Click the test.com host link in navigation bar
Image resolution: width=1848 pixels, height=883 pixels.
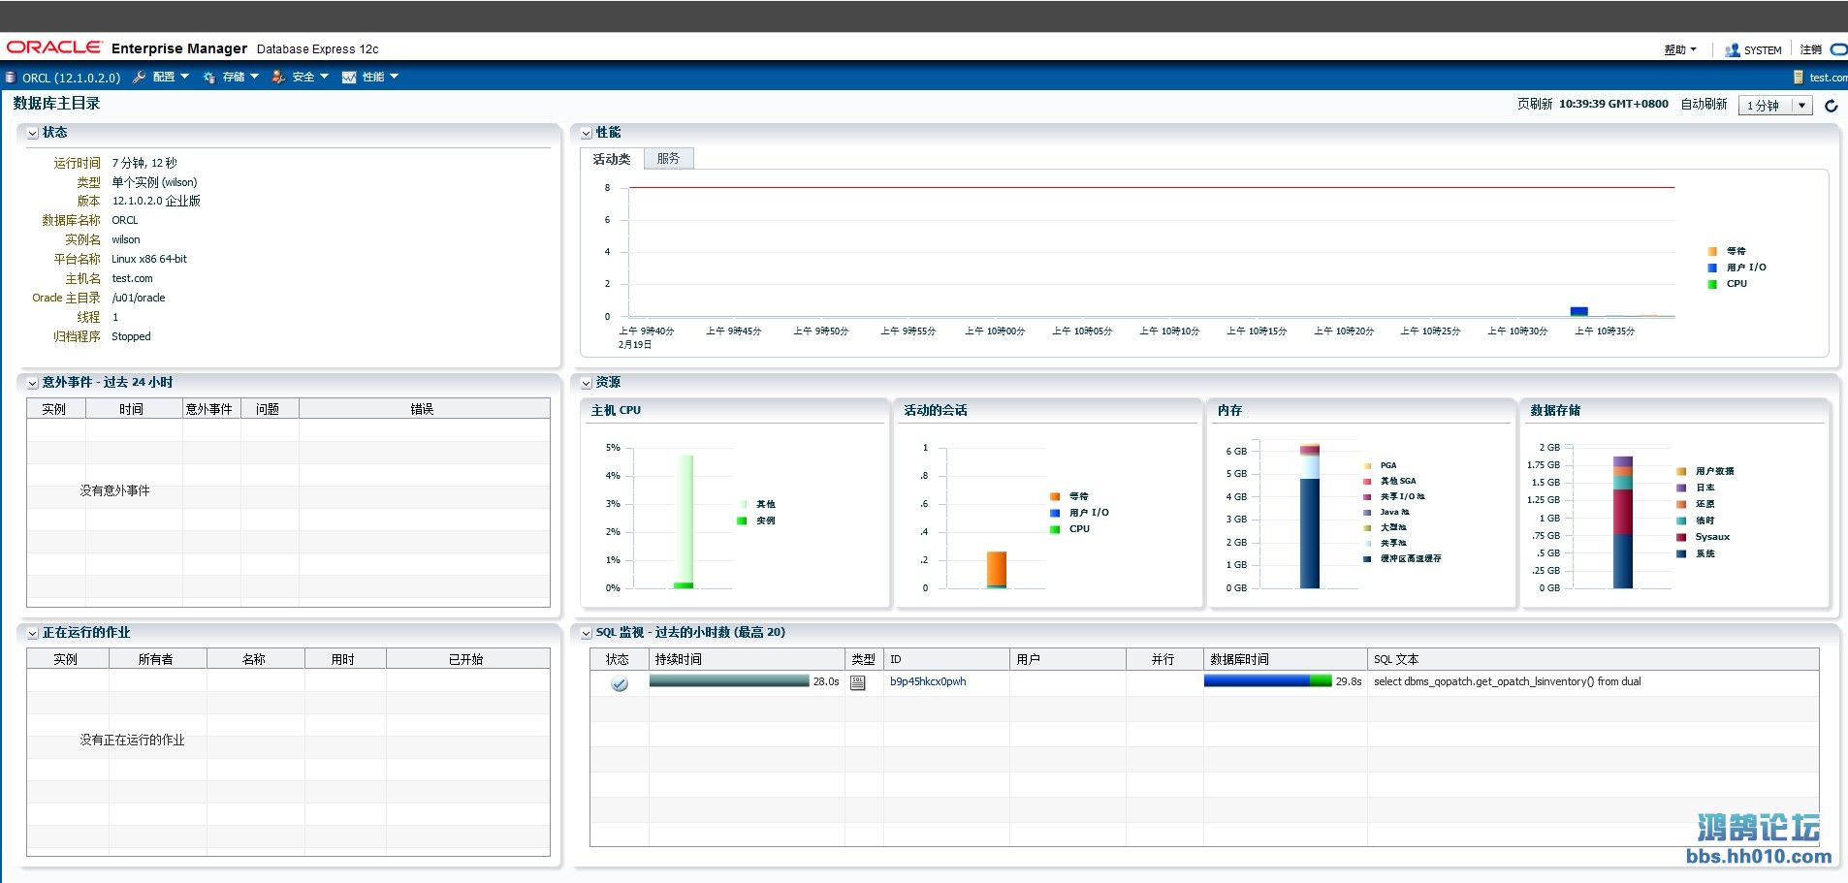1829,78
